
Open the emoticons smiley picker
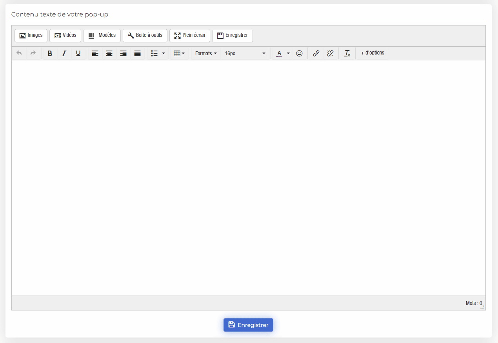[299, 53]
